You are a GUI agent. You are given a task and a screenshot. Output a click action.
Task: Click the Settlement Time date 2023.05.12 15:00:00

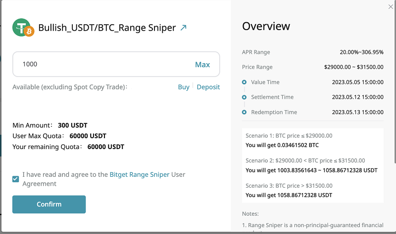coord(357,97)
